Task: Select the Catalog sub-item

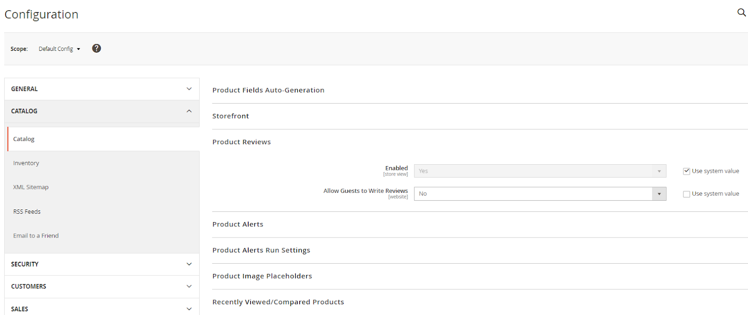Action: click(24, 139)
